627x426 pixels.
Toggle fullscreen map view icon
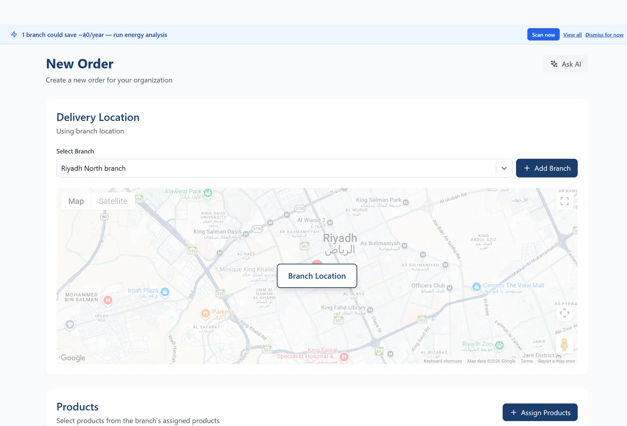click(x=564, y=201)
